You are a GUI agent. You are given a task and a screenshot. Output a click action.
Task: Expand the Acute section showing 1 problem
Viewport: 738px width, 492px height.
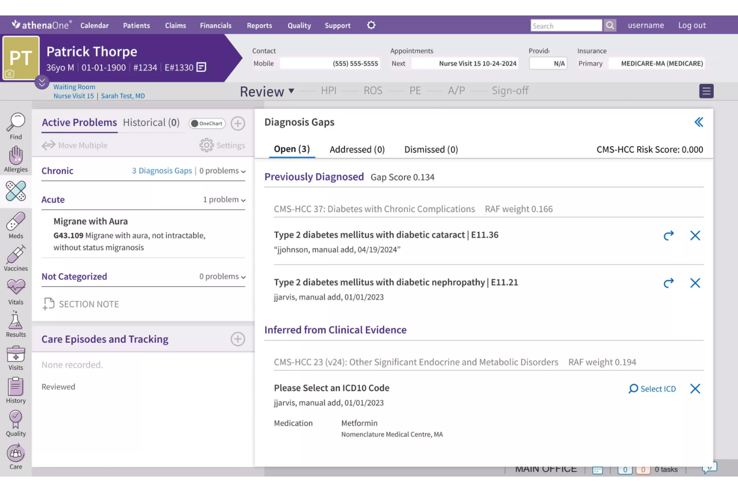pyautogui.click(x=243, y=199)
